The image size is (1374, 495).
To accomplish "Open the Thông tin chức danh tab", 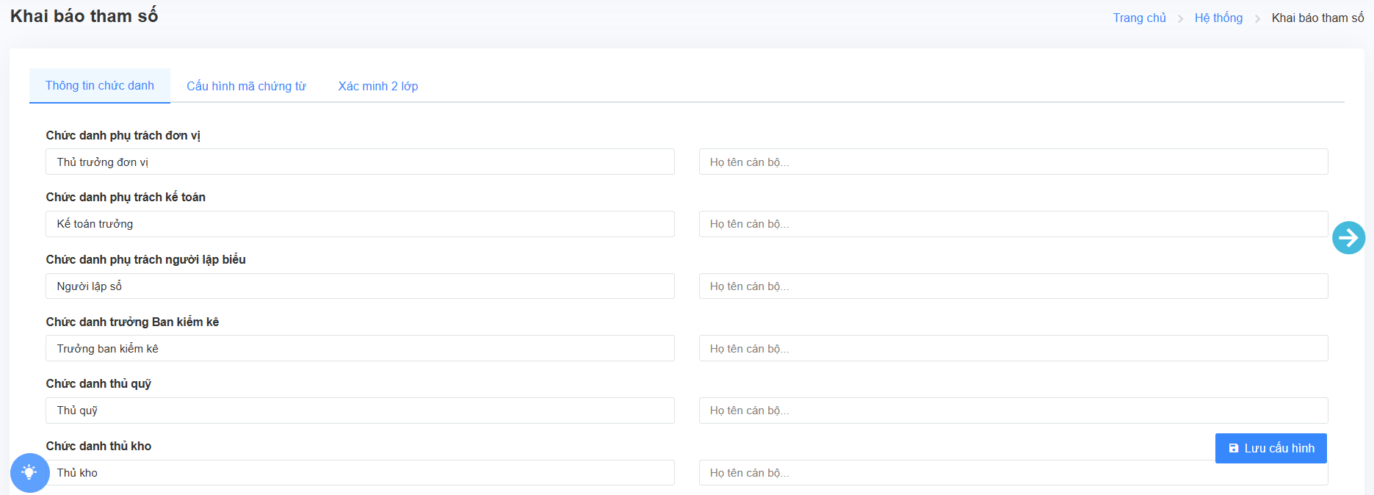I will click(x=100, y=86).
